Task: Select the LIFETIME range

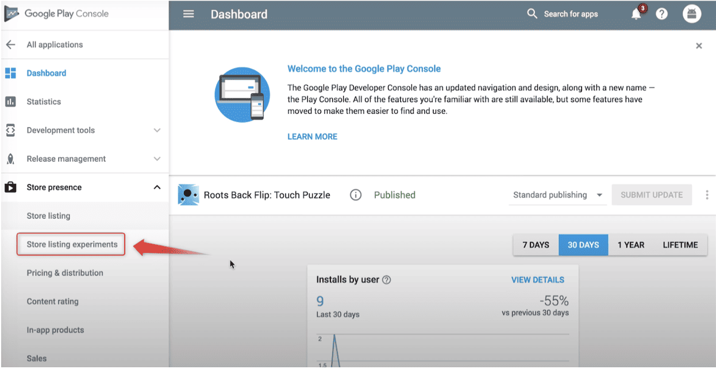Action: [x=680, y=245]
